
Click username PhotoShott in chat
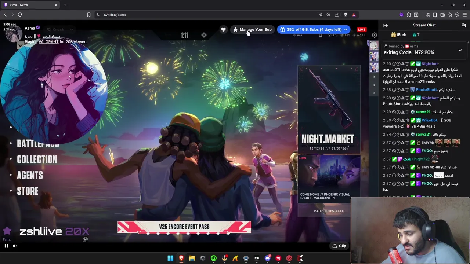click(426, 90)
